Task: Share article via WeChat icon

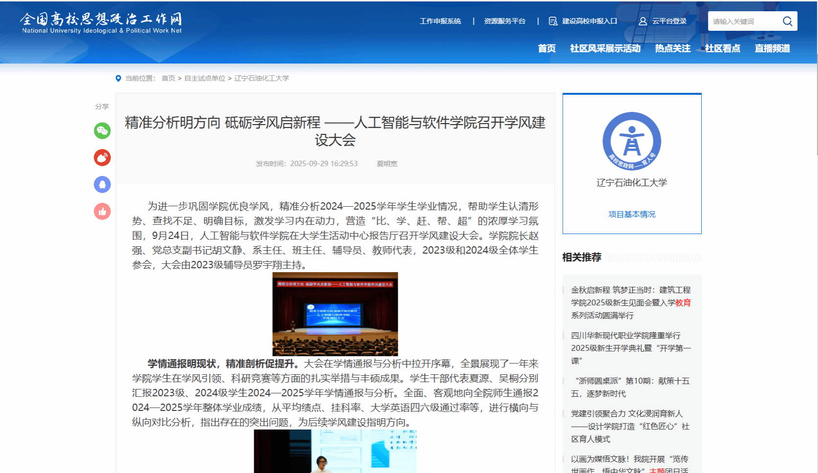Action: 102,130
